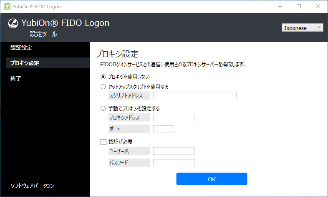Open the Japanese language dropdown
Viewport: 328px width, 197px height.
303,28
